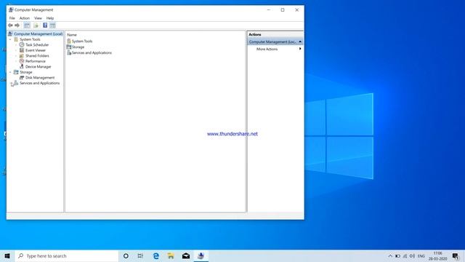Open the Mail app from the taskbar
The height and width of the screenshot is (262, 465).
coord(186,255)
